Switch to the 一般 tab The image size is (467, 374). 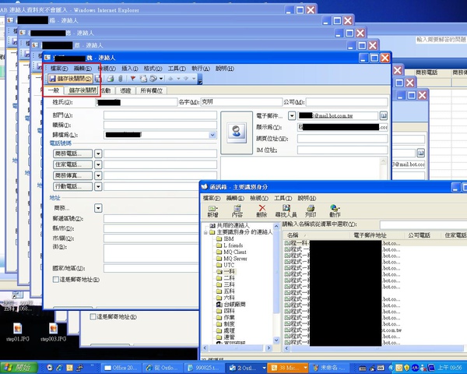click(54, 90)
